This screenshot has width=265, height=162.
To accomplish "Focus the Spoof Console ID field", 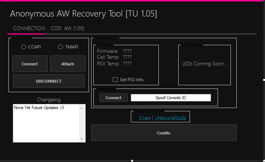I will pos(171,98).
